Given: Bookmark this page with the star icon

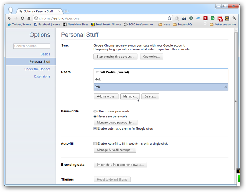Looking at the screenshot, I should coord(169,18).
